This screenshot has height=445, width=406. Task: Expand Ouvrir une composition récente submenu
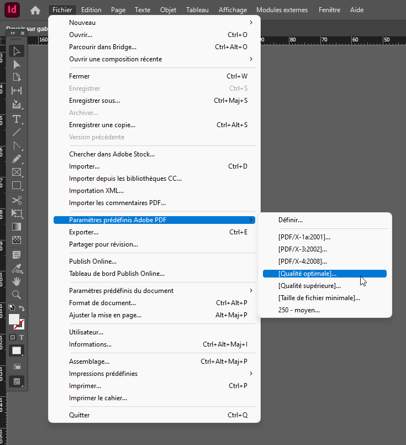pos(251,59)
